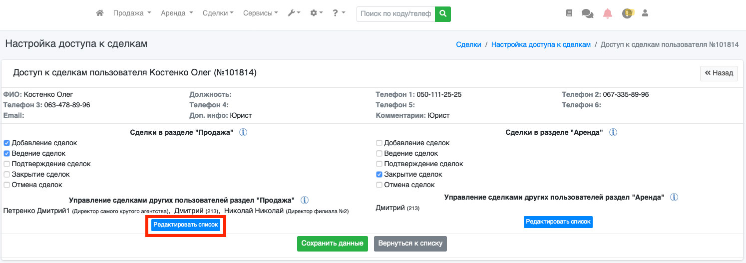Expand the question mark help dropdown
Viewport: 746px width, 263px height.
(x=339, y=13)
